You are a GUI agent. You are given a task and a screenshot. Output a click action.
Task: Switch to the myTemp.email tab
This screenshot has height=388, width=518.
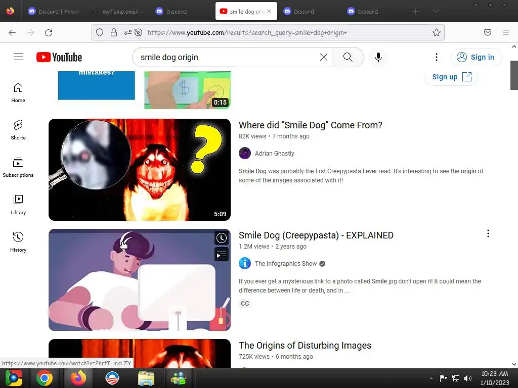[x=117, y=12]
